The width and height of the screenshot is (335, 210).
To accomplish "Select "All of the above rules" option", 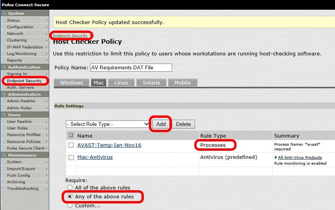I will (x=70, y=188).
